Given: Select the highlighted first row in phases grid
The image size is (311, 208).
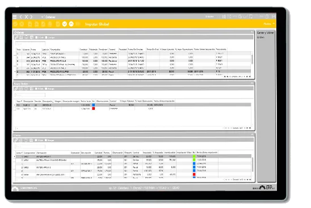Looking at the screenshot, I should [134, 105].
